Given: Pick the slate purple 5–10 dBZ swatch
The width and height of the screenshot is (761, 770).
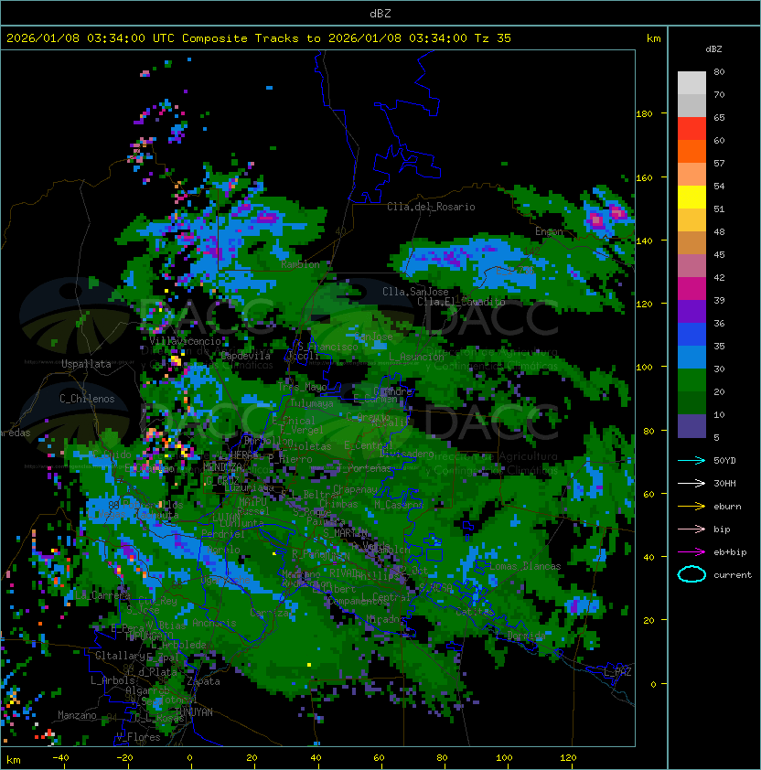Looking at the screenshot, I should (x=691, y=425).
